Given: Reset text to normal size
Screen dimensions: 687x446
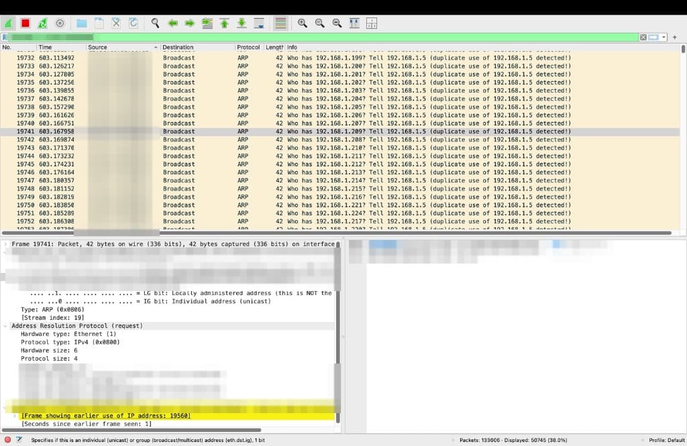Looking at the screenshot, I should point(337,23).
